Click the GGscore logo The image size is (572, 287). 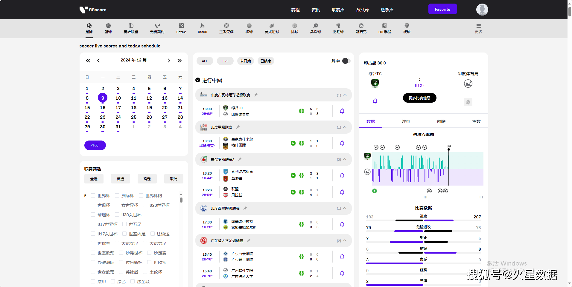pos(93,10)
